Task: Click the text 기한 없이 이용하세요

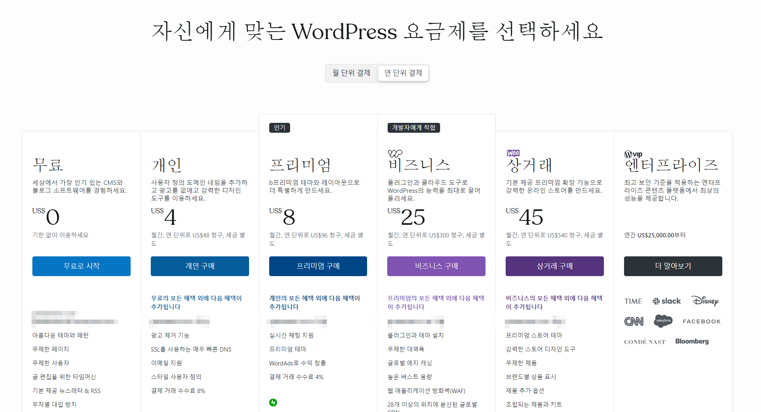Action: [x=60, y=235]
